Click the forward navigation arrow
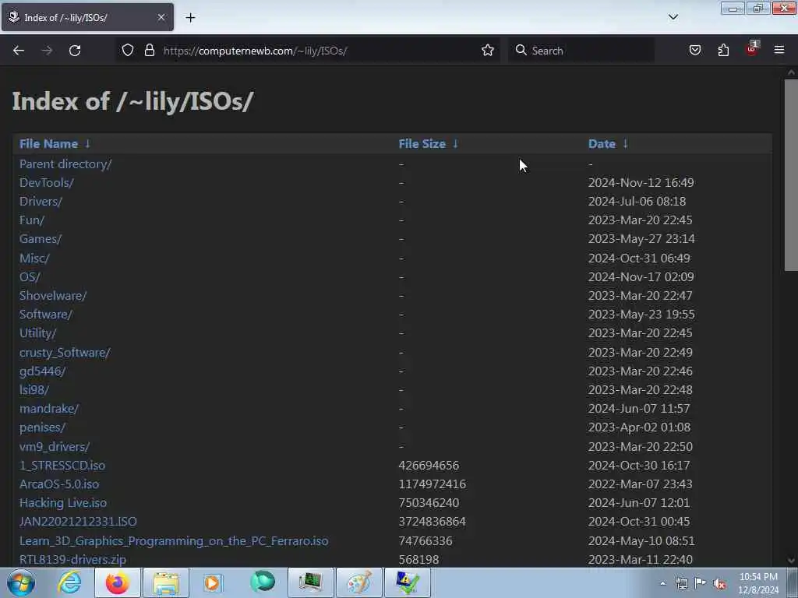This screenshot has height=598, width=798. pos(47,51)
